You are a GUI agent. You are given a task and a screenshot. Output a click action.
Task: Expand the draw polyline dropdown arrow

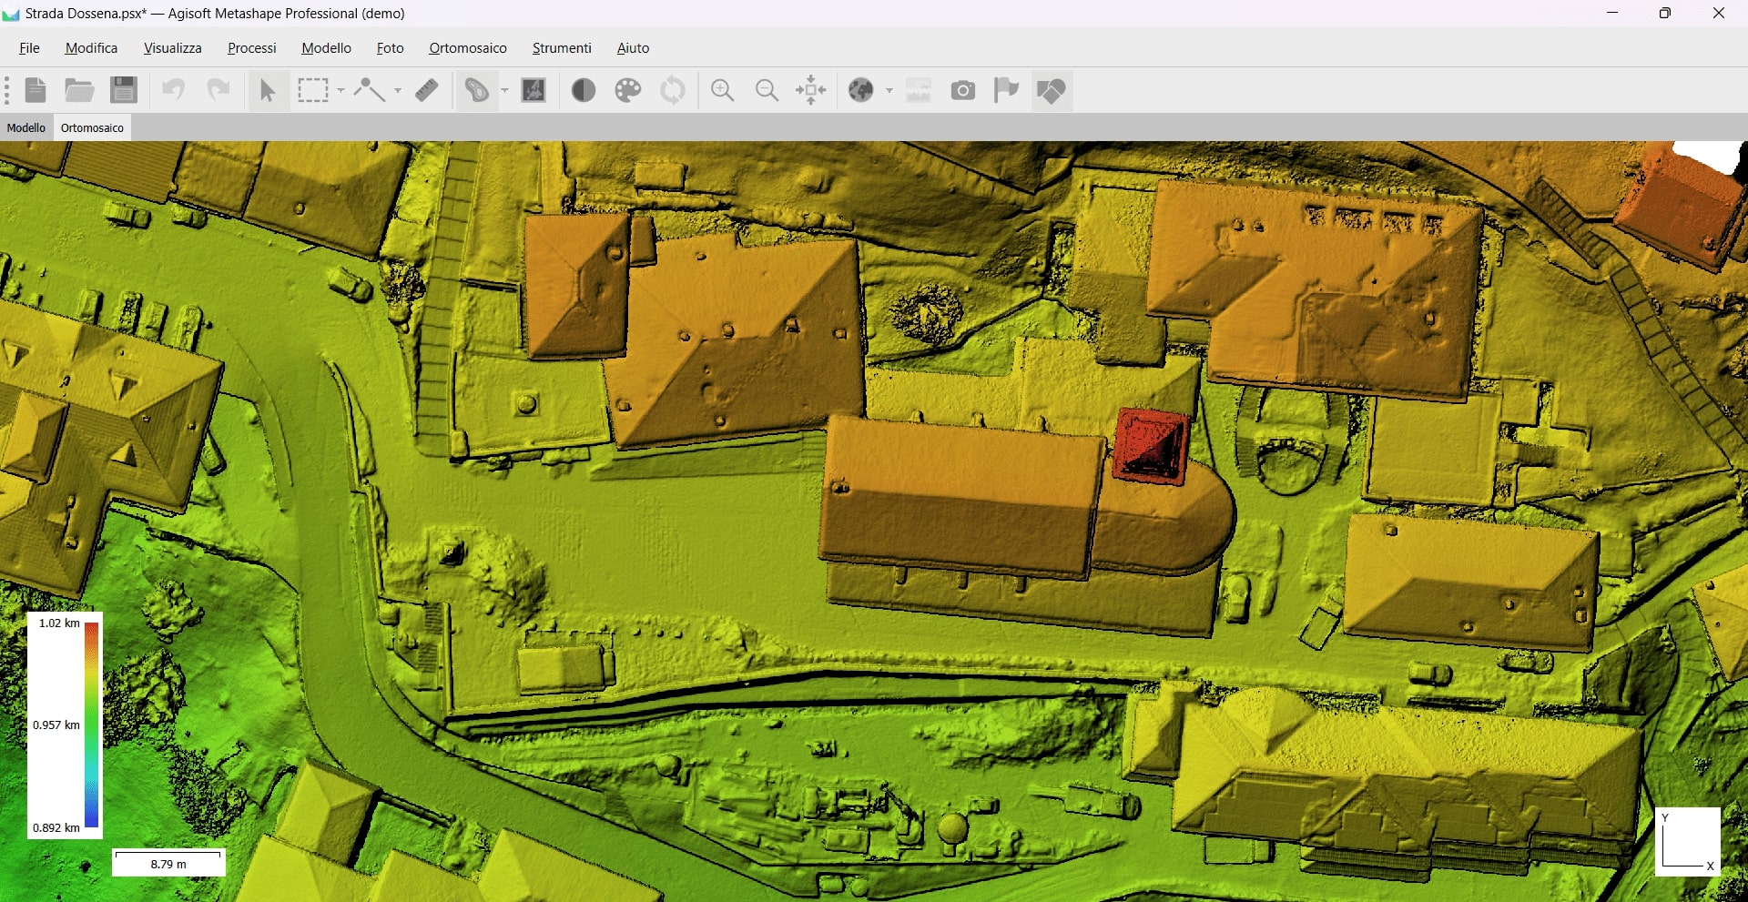(398, 90)
